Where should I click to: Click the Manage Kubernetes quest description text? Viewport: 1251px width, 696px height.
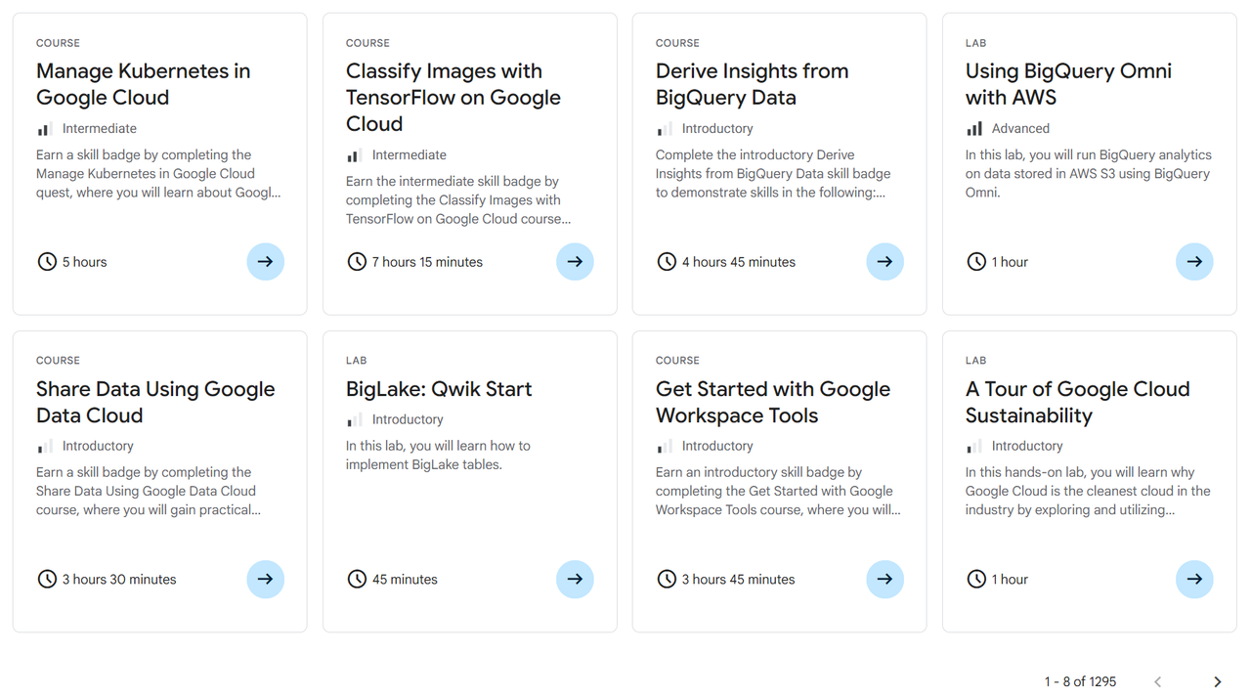click(x=158, y=174)
